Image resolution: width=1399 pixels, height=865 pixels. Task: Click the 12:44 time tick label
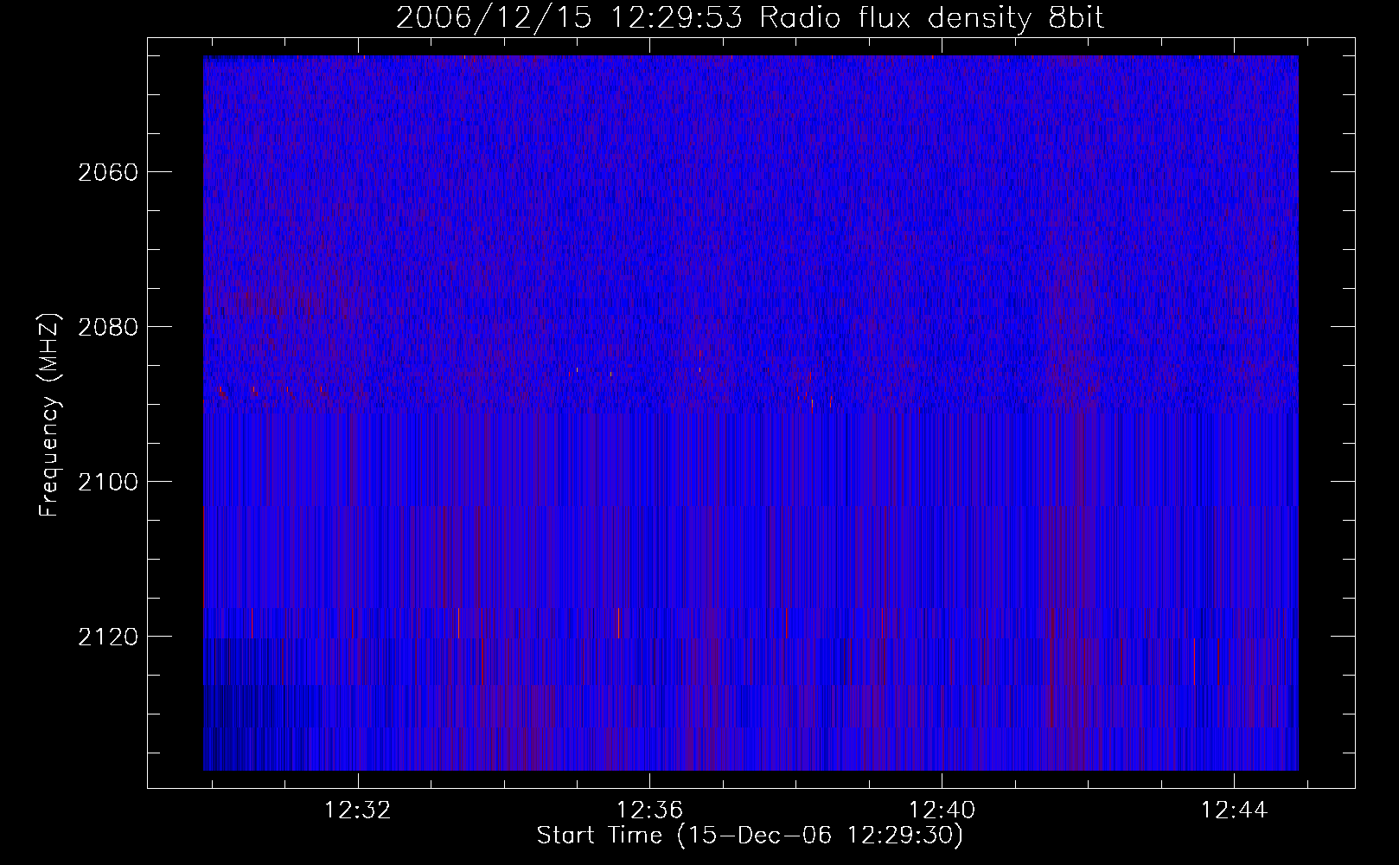(1234, 810)
